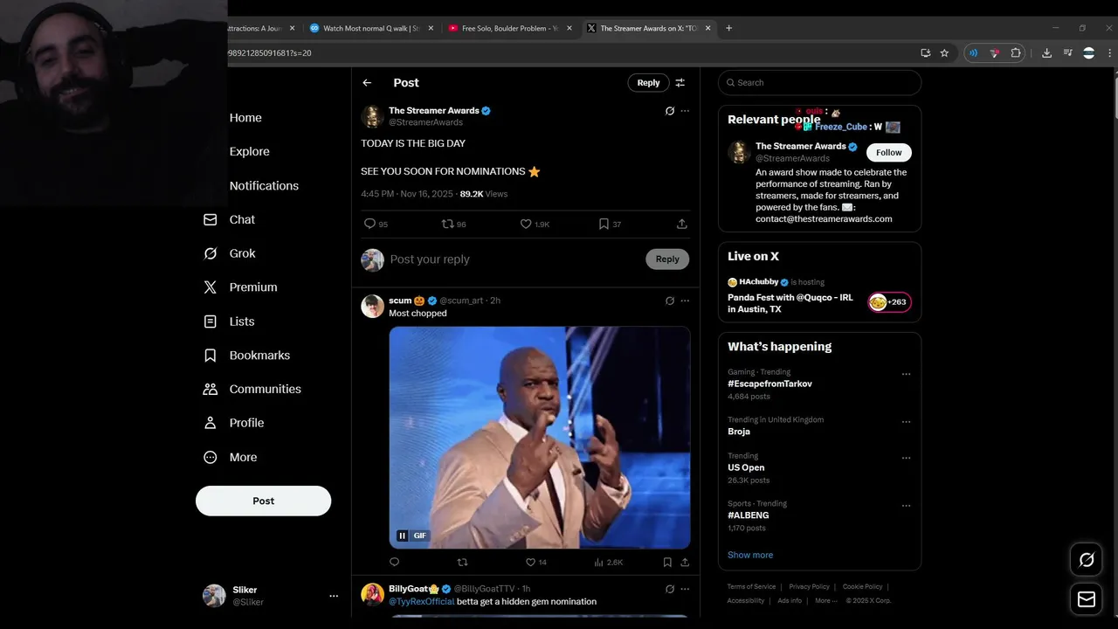The width and height of the screenshot is (1118, 629).
Task: Open browser Downloads icon
Action: [1046, 53]
